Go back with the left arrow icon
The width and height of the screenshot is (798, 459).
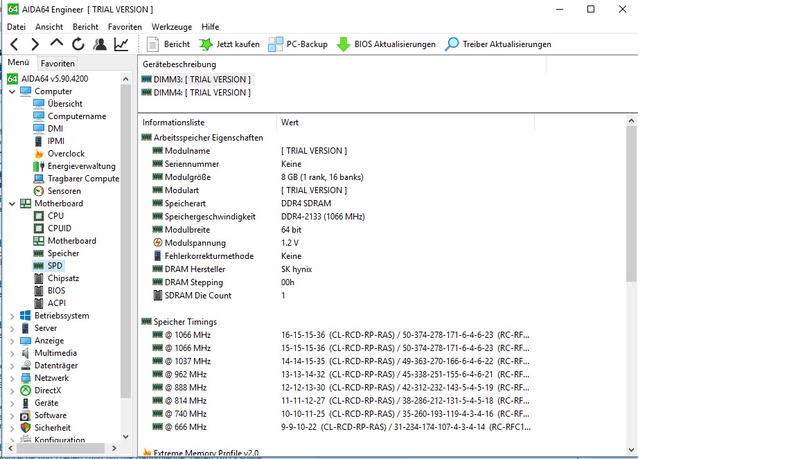point(15,44)
